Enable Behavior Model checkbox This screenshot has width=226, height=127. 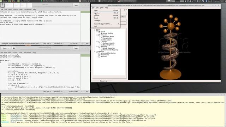pos(102,37)
